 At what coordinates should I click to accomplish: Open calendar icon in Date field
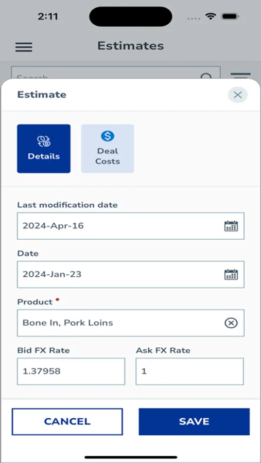pos(231,274)
